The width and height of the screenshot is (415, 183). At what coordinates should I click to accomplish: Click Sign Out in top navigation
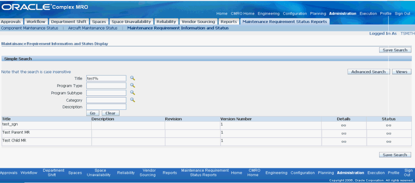pos(402,14)
